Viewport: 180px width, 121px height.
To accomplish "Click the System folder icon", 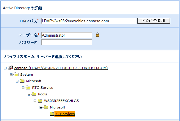I will pyautogui.click(x=16, y=75).
